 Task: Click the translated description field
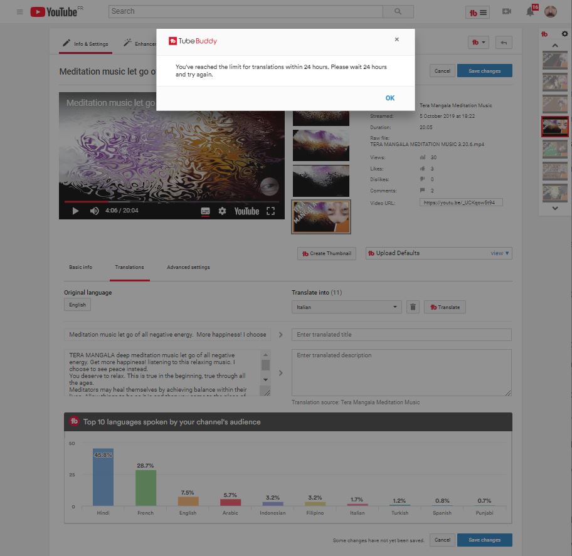pos(401,372)
